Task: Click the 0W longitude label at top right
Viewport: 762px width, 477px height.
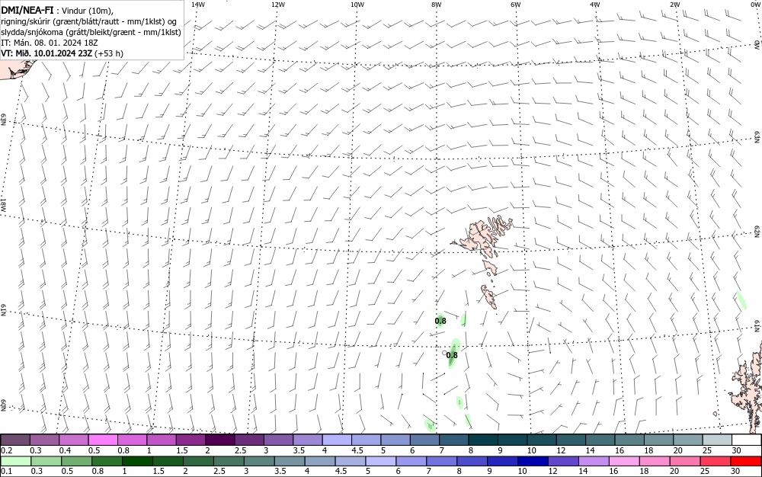Action: click(754, 5)
